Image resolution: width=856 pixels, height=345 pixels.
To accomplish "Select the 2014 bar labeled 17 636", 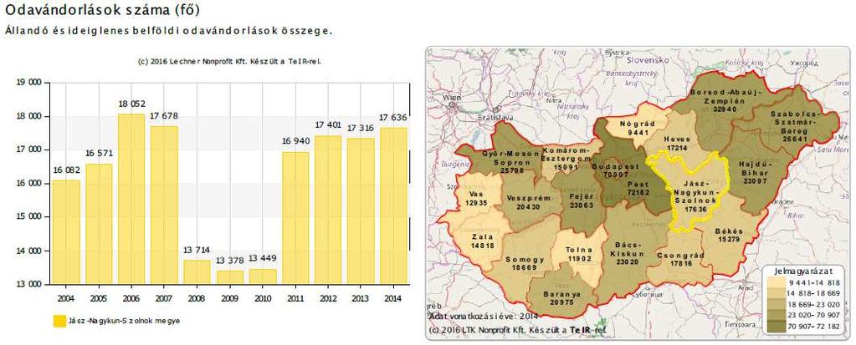I will tap(393, 206).
